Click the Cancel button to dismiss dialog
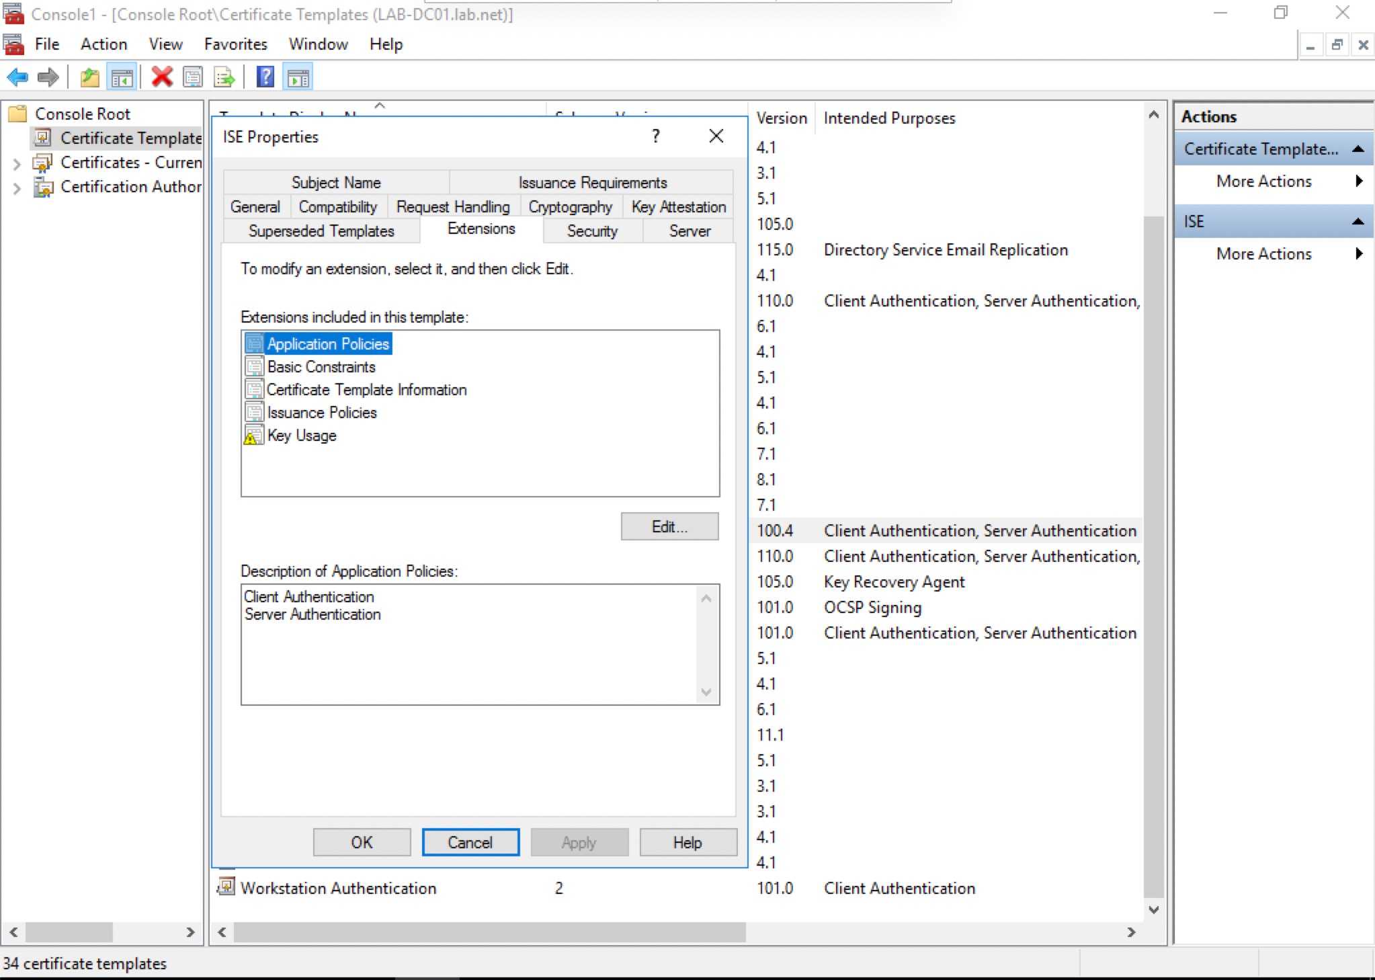Screen dimensions: 1375x980 click(472, 841)
